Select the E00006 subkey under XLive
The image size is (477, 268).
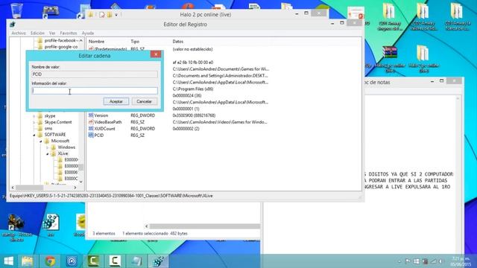pyautogui.click(x=71, y=172)
